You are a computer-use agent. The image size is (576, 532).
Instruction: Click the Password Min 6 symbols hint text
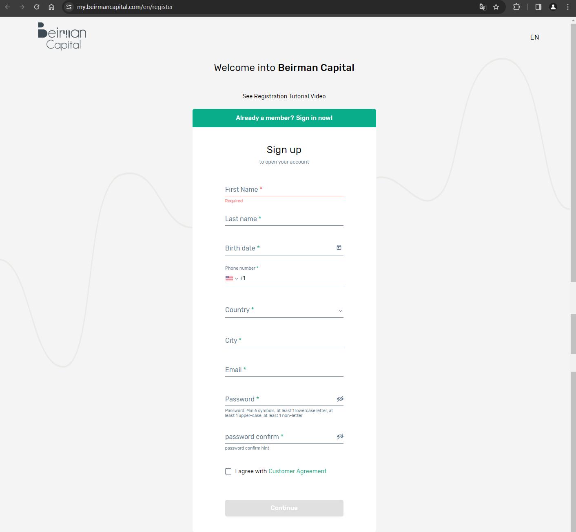[x=279, y=413]
